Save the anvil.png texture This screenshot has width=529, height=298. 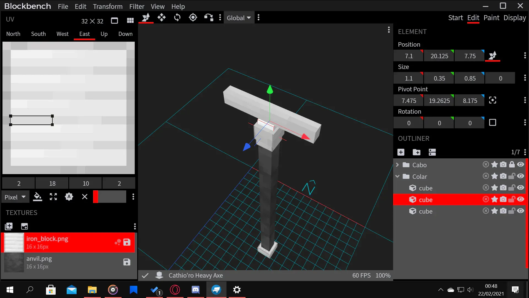coord(127,262)
